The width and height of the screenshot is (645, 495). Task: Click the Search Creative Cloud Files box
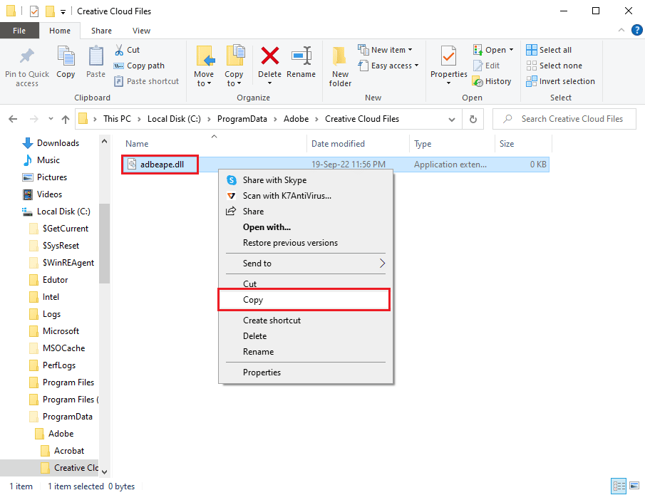pyautogui.click(x=564, y=119)
